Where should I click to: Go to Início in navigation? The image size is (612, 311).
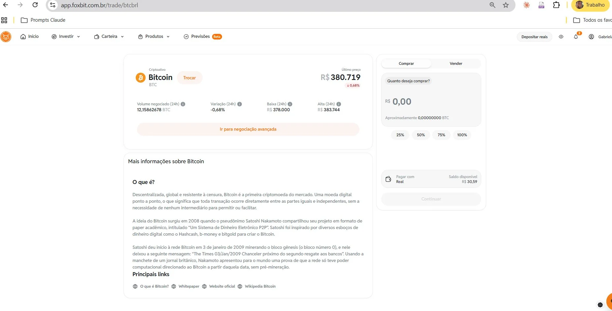tap(30, 37)
